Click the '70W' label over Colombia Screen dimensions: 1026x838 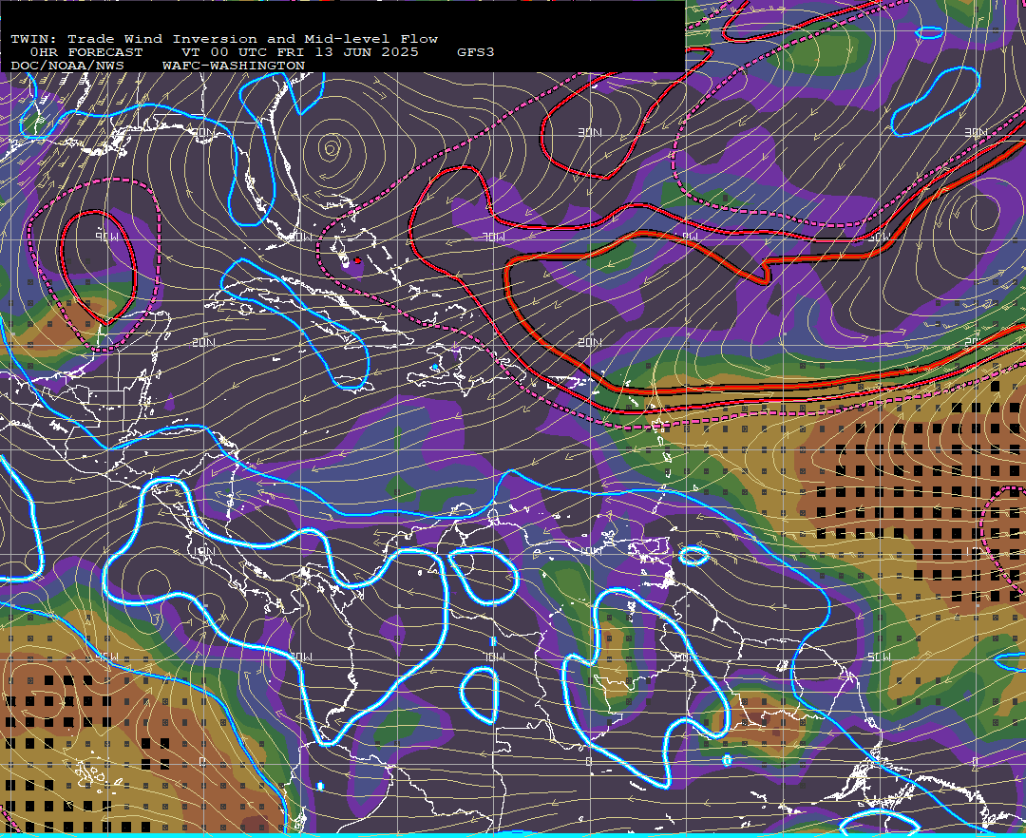pyautogui.click(x=493, y=657)
